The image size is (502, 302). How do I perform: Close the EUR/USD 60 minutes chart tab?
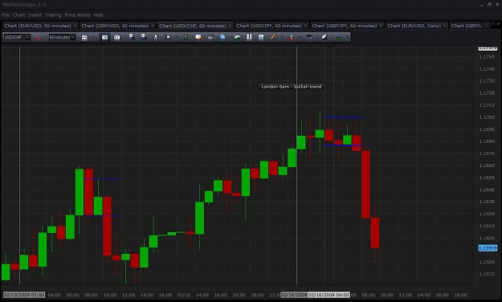[x=76, y=26]
